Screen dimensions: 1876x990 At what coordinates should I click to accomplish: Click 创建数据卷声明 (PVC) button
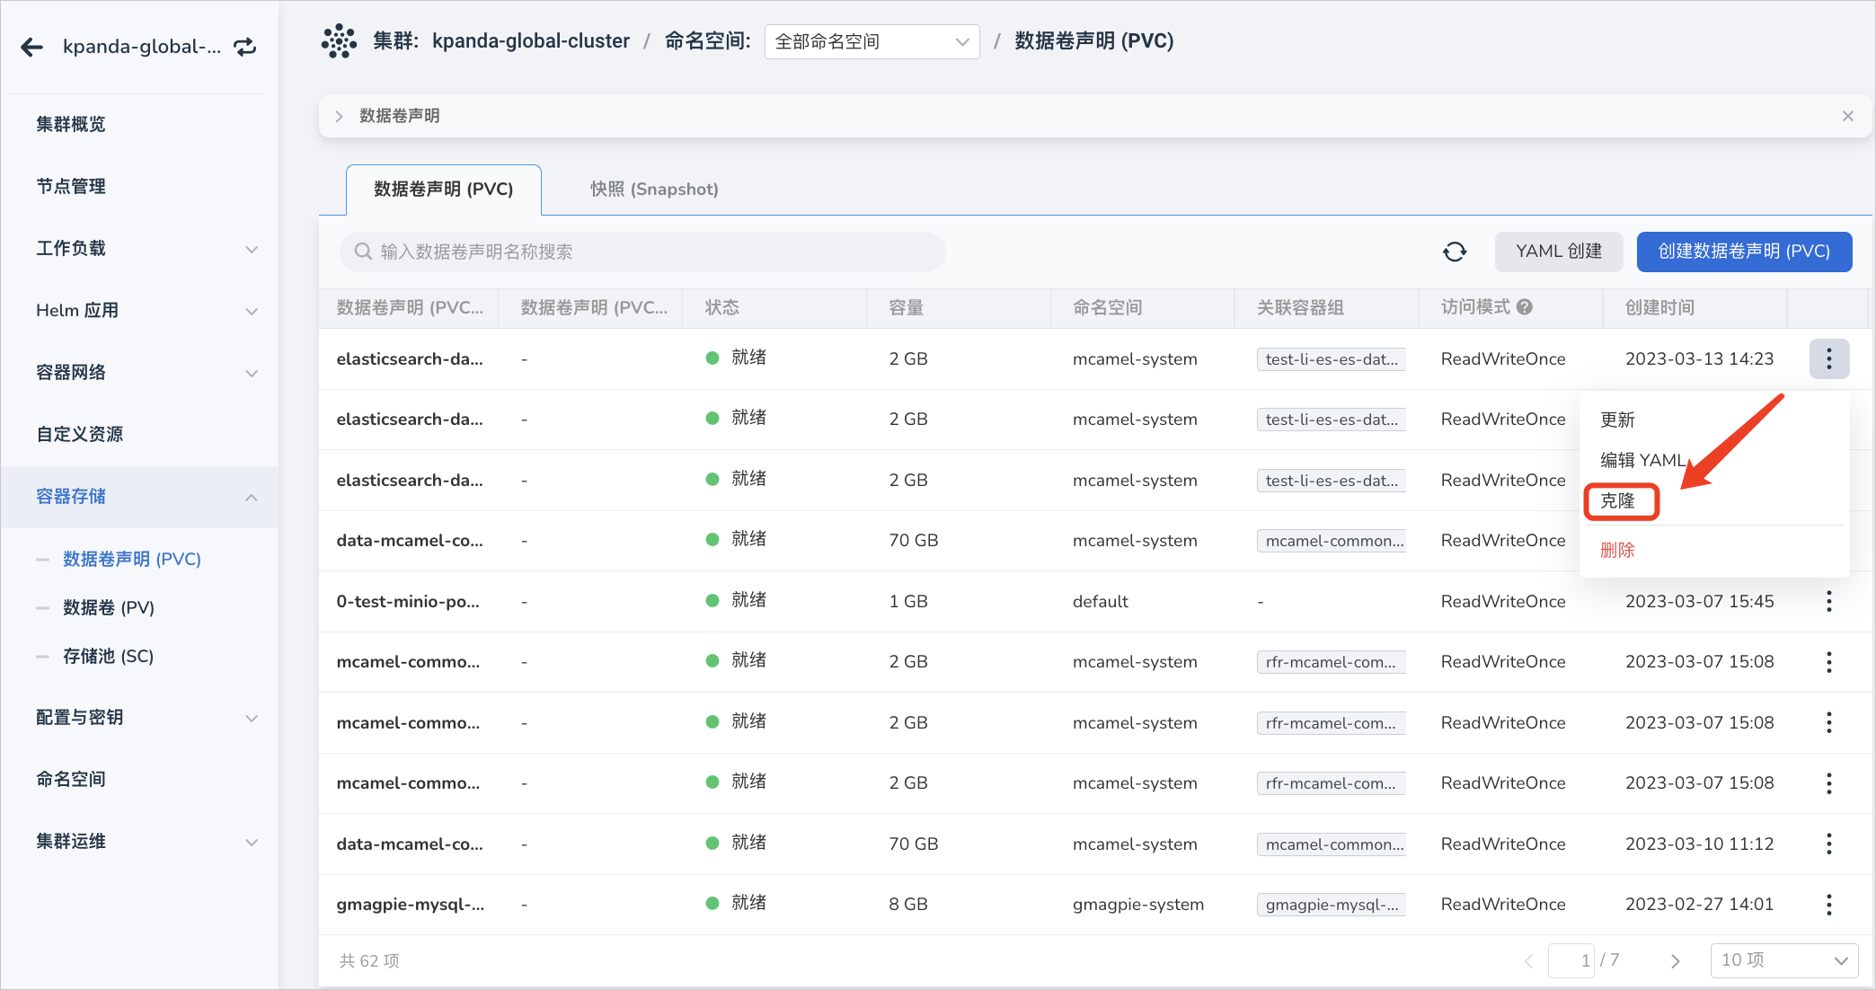click(x=1744, y=252)
